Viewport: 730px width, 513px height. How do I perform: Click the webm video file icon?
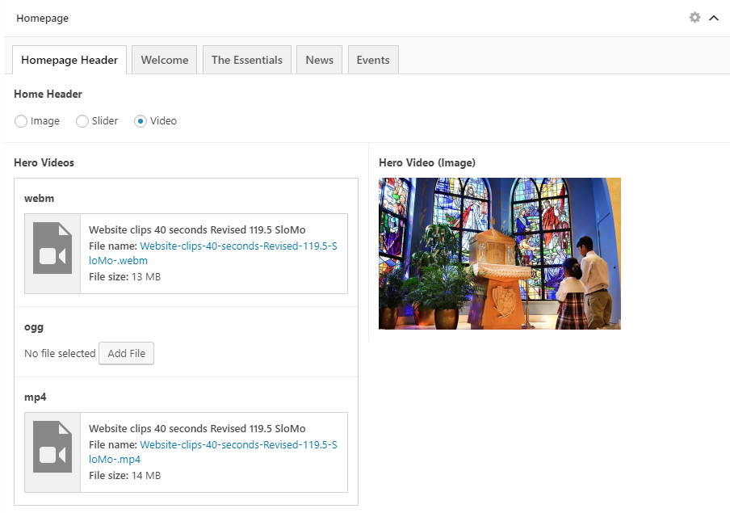pos(52,254)
